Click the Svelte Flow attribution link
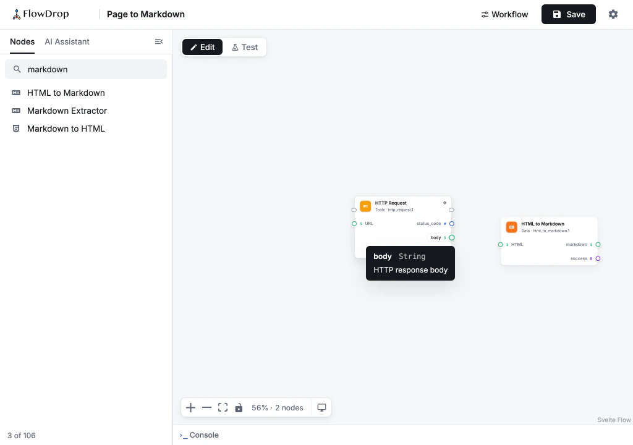The height and width of the screenshot is (445, 633). coord(614,420)
